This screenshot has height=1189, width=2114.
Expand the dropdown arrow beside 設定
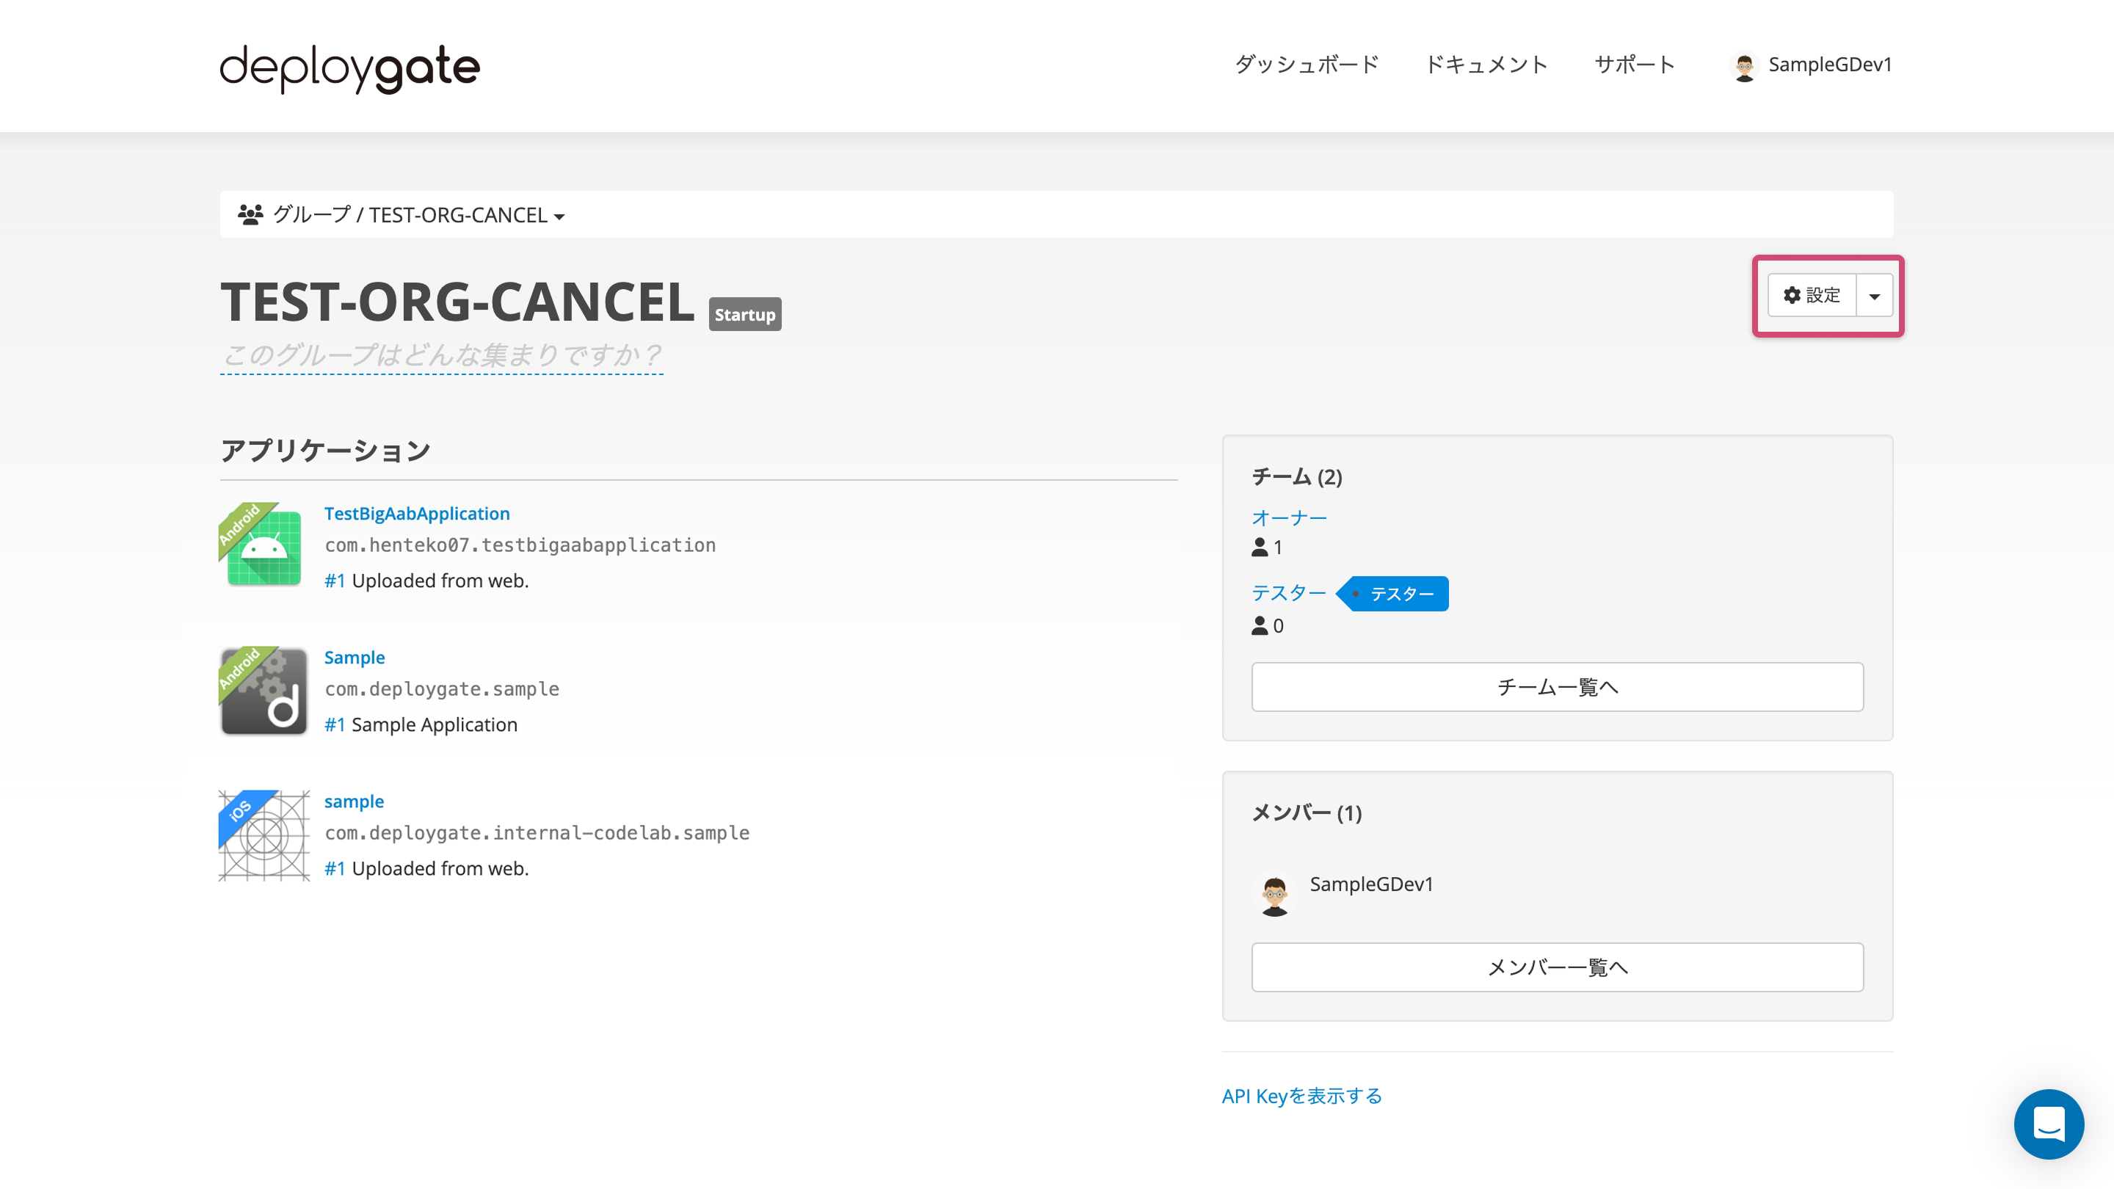(1875, 295)
